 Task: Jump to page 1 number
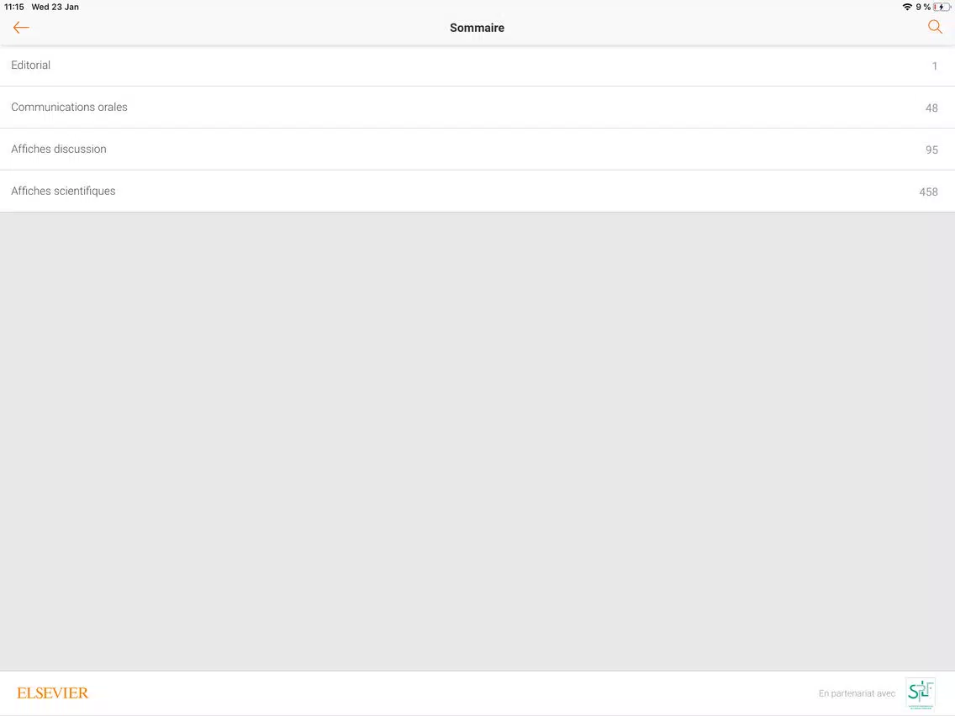(x=934, y=66)
